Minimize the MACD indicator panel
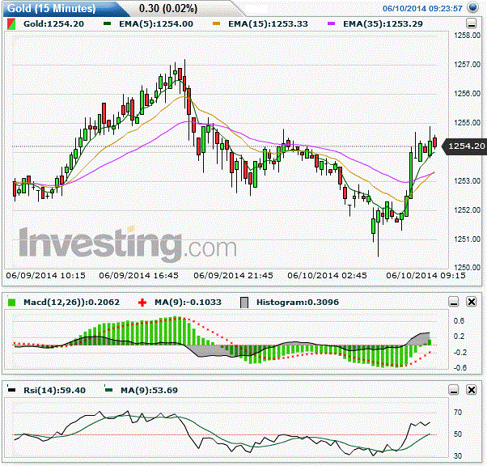The width and height of the screenshot is (487, 466). (454, 302)
